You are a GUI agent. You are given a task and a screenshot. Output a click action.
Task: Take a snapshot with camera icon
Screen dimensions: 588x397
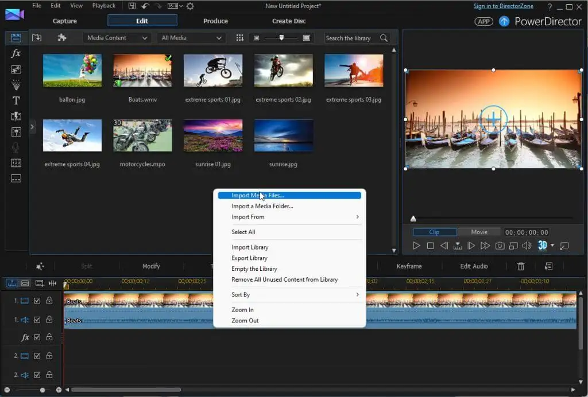coord(500,246)
